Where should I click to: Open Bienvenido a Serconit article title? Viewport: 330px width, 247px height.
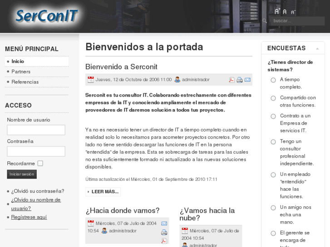tap(121, 67)
